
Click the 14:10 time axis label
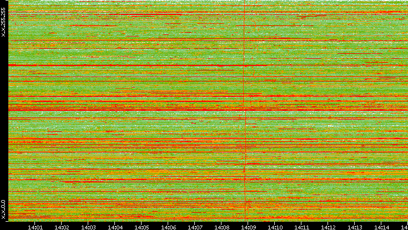pyautogui.click(x=275, y=227)
